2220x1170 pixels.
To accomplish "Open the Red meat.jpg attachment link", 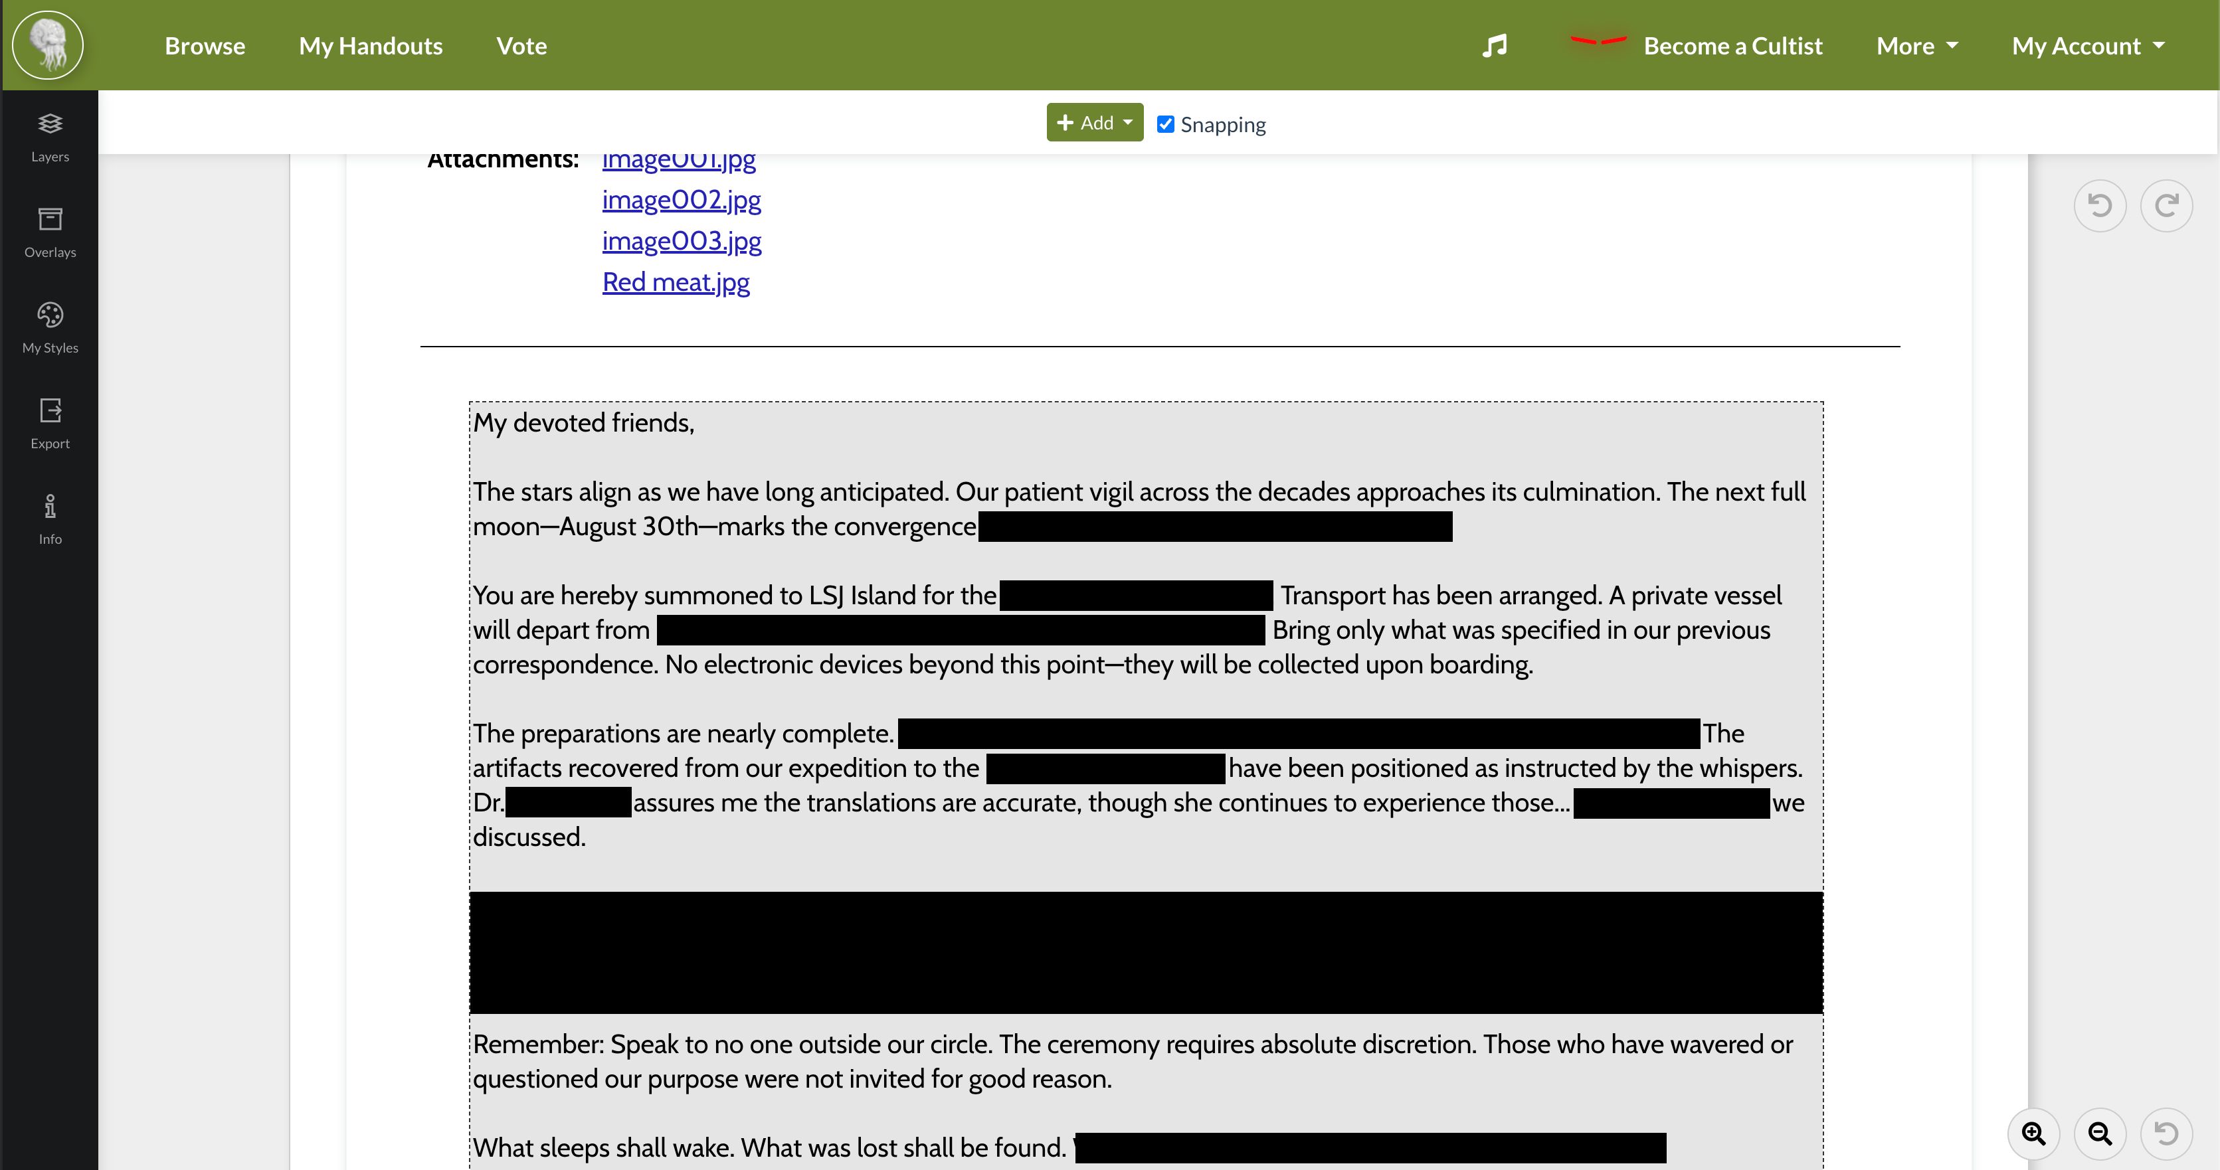I will (676, 282).
